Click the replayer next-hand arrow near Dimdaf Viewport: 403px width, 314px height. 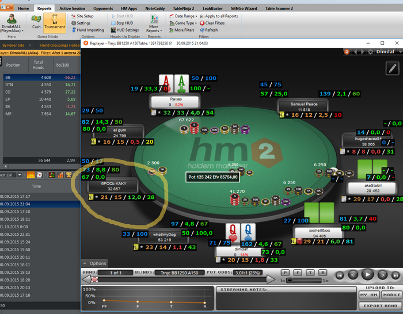click(x=362, y=52)
